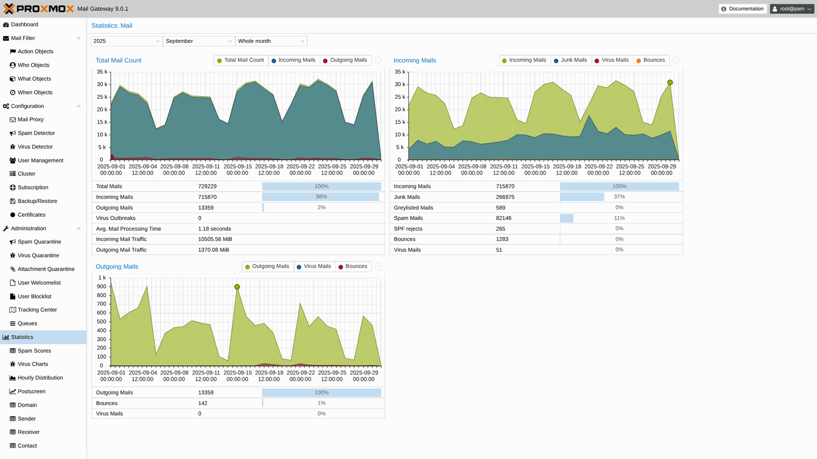Click the User Management users icon
Screen dimensions: 817x459
(x=13, y=161)
